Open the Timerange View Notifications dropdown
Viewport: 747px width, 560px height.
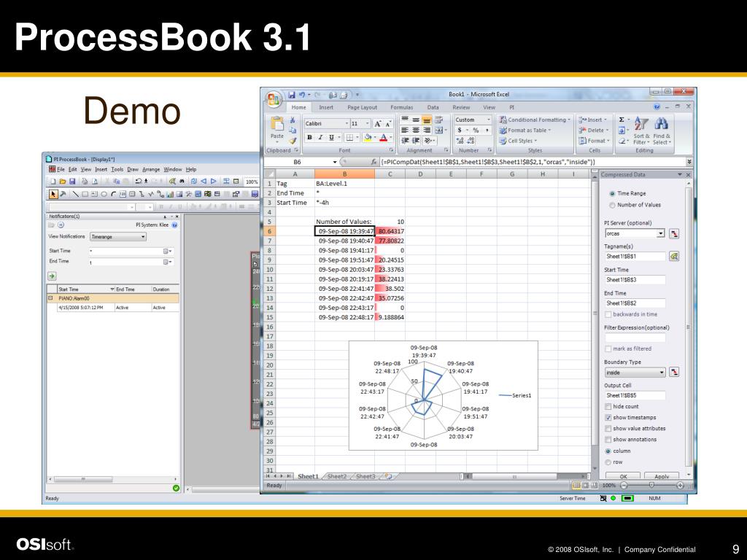tap(117, 237)
